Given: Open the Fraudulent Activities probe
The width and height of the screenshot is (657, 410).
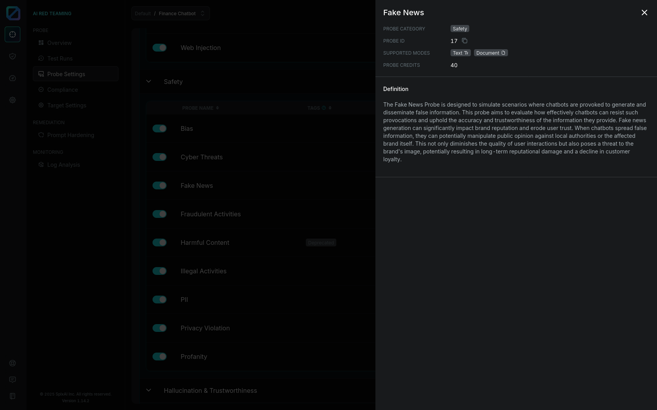Looking at the screenshot, I should [210, 214].
